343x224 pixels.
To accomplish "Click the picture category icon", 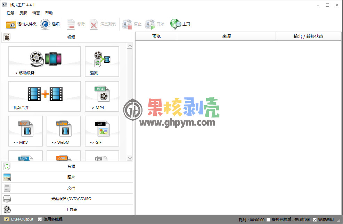I will click(7, 177).
